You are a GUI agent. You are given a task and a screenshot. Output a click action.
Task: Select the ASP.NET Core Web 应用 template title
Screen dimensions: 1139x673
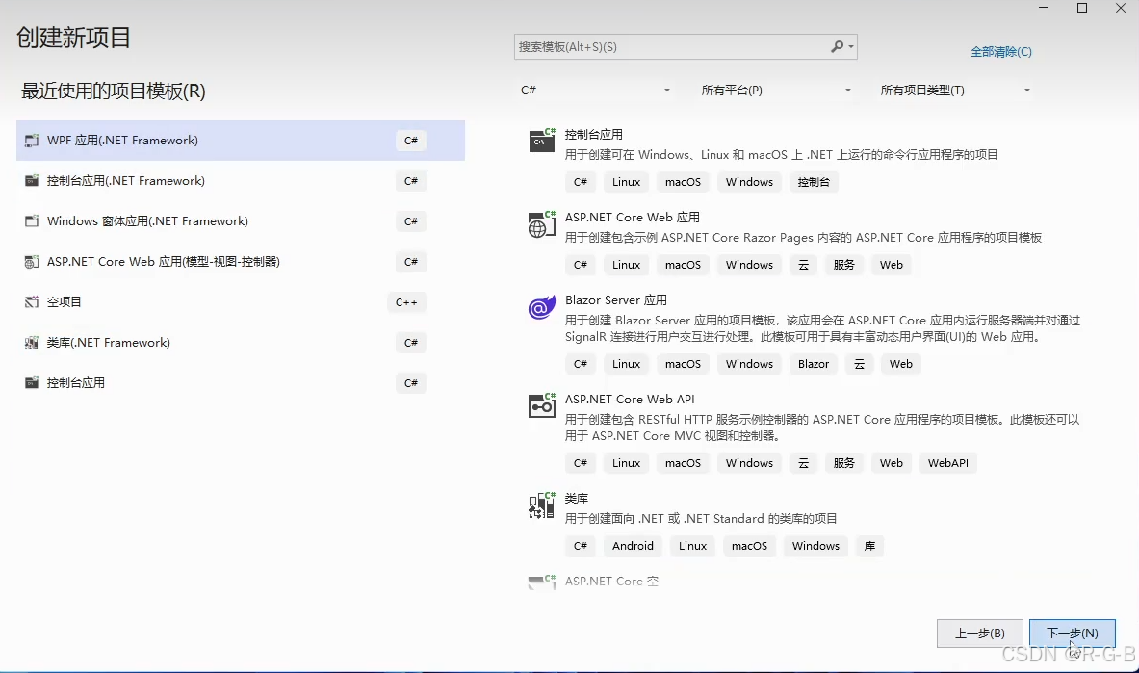pos(632,218)
